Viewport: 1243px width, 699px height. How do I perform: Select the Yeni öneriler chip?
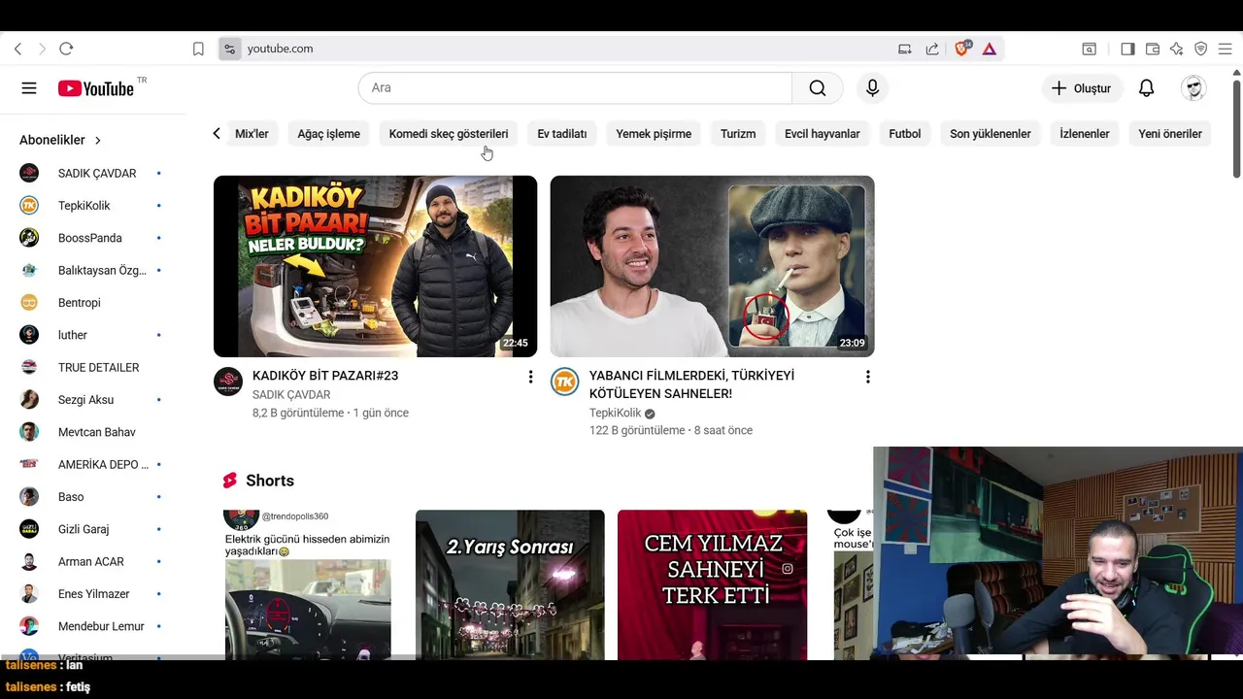1170,134
